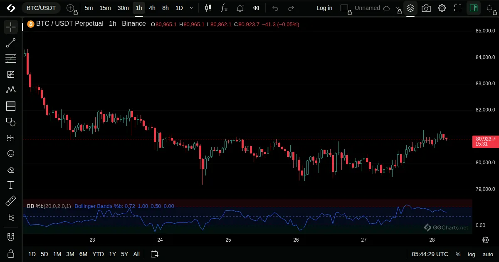This screenshot has width=499, height=262.
Task: Set range to 6M
Action: point(83,254)
